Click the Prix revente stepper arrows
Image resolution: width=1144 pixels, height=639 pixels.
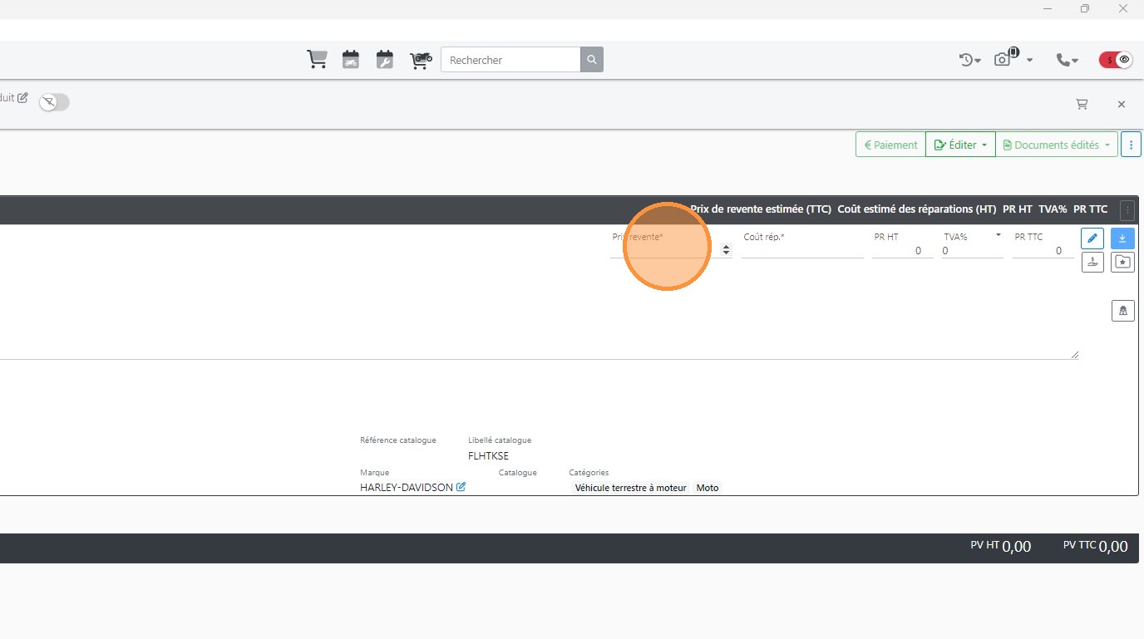pyautogui.click(x=727, y=250)
